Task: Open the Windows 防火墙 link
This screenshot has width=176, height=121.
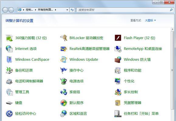Action: (x=137, y=59)
